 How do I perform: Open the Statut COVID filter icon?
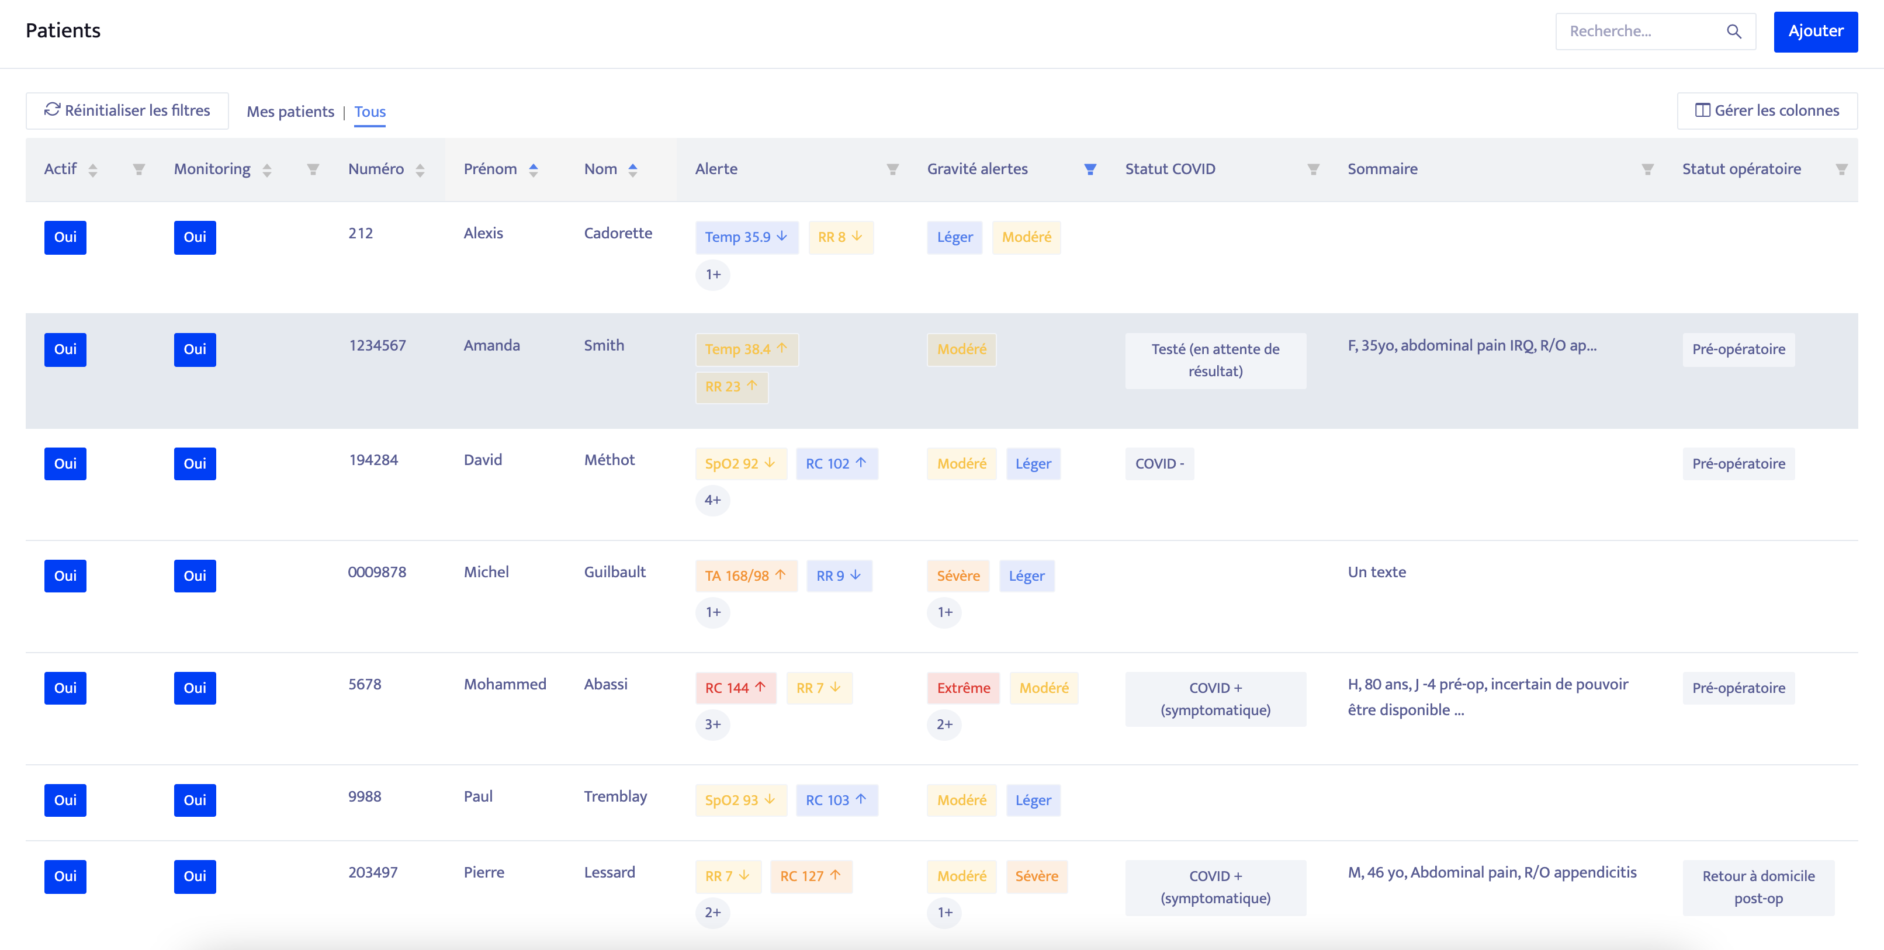pos(1313,169)
